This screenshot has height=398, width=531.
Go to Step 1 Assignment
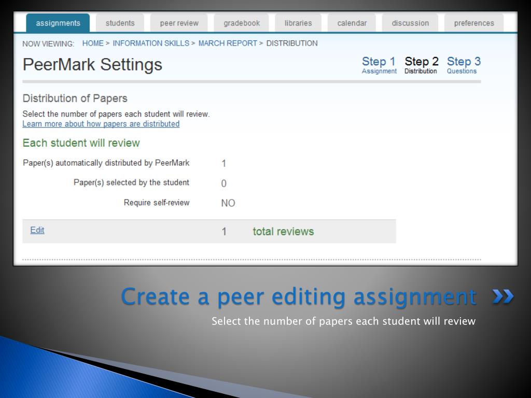(x=379, y=65)
